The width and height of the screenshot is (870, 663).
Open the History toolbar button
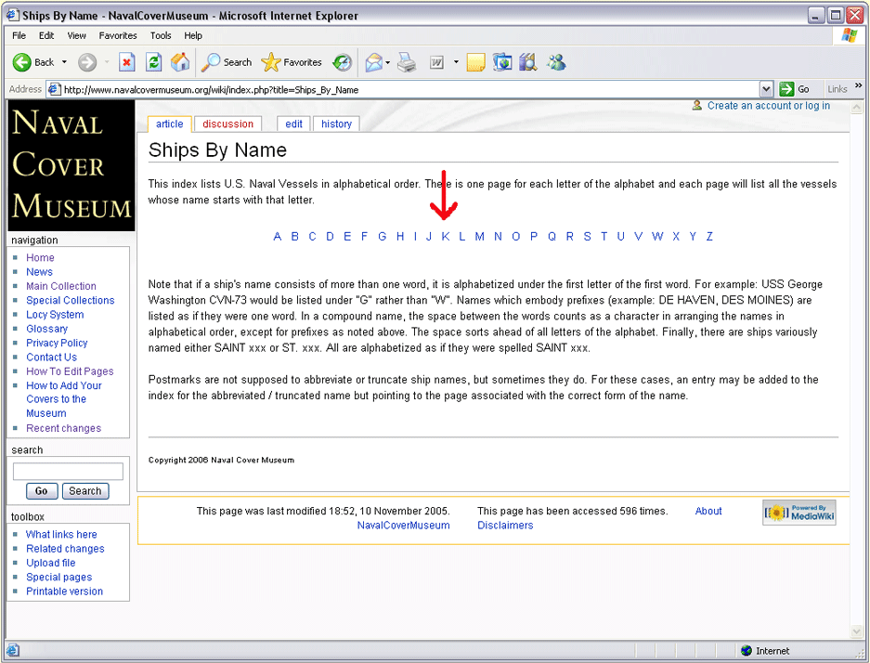click(343, 62)
